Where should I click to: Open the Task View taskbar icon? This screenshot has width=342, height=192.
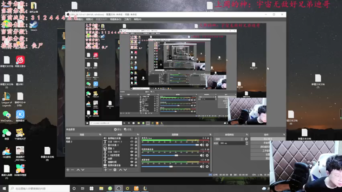(83, 189)
